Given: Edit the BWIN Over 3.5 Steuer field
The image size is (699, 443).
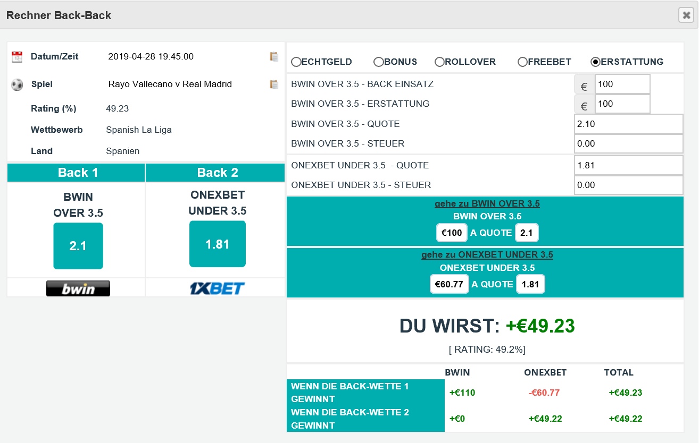Looking at the screenshot, I should point(629,143).
